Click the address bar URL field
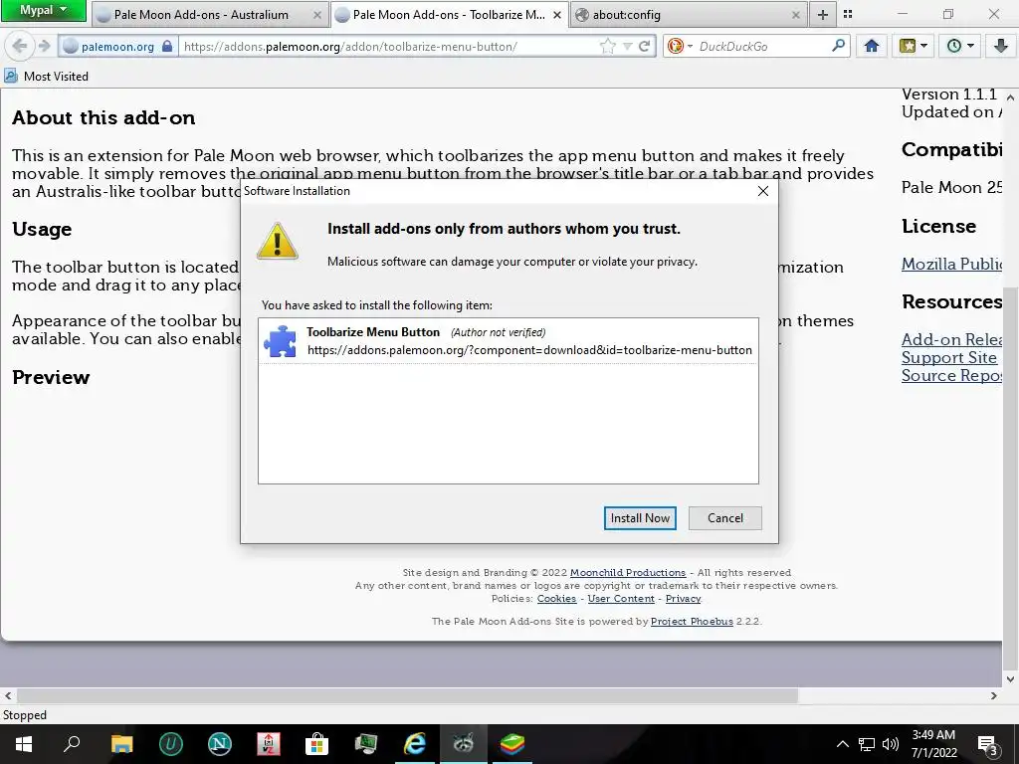The image size is (1019, 764). click(389, 46)
